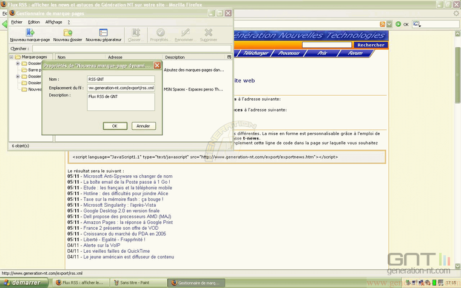Image resolution: width=461 pixels, height=288 pixels.
Task: Click the Rechercher button on the website
Action: click(371, 45)
